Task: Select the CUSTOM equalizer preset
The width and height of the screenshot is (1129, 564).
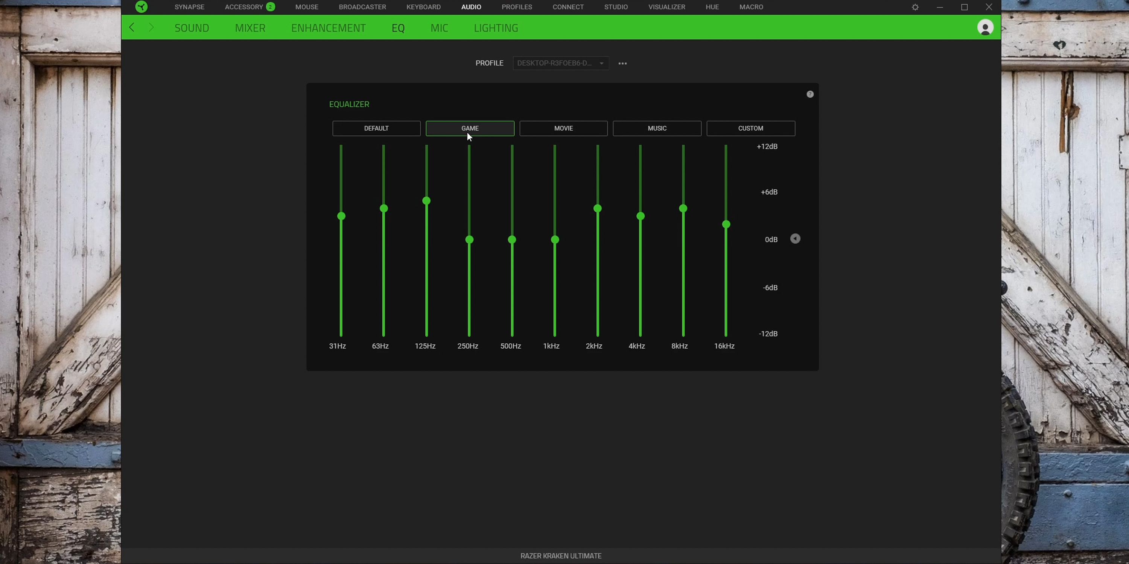Action: click(750, 128)
